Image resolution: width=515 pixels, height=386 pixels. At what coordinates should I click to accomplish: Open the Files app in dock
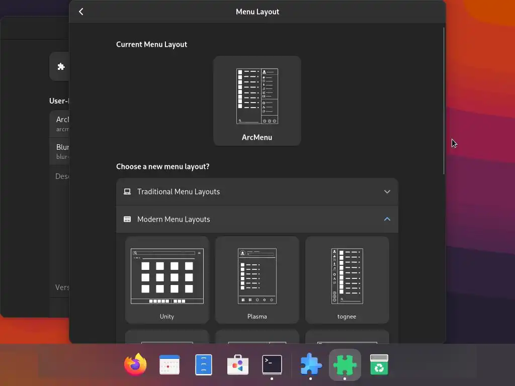click(204, 364)
